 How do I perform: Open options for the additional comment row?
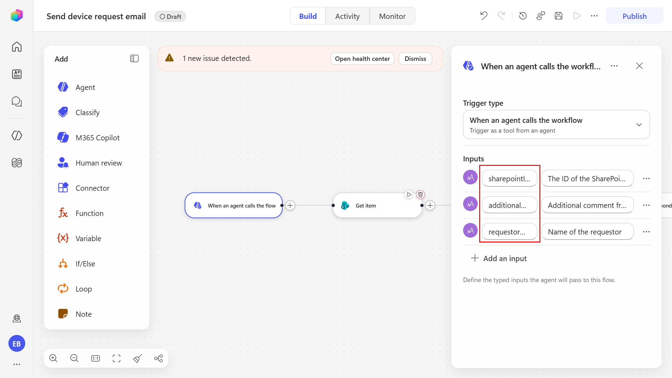[x=646, y=205]
